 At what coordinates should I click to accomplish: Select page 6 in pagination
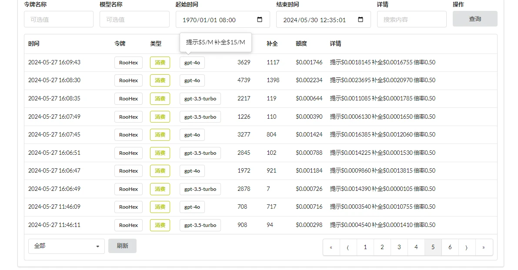click(450, 247)
